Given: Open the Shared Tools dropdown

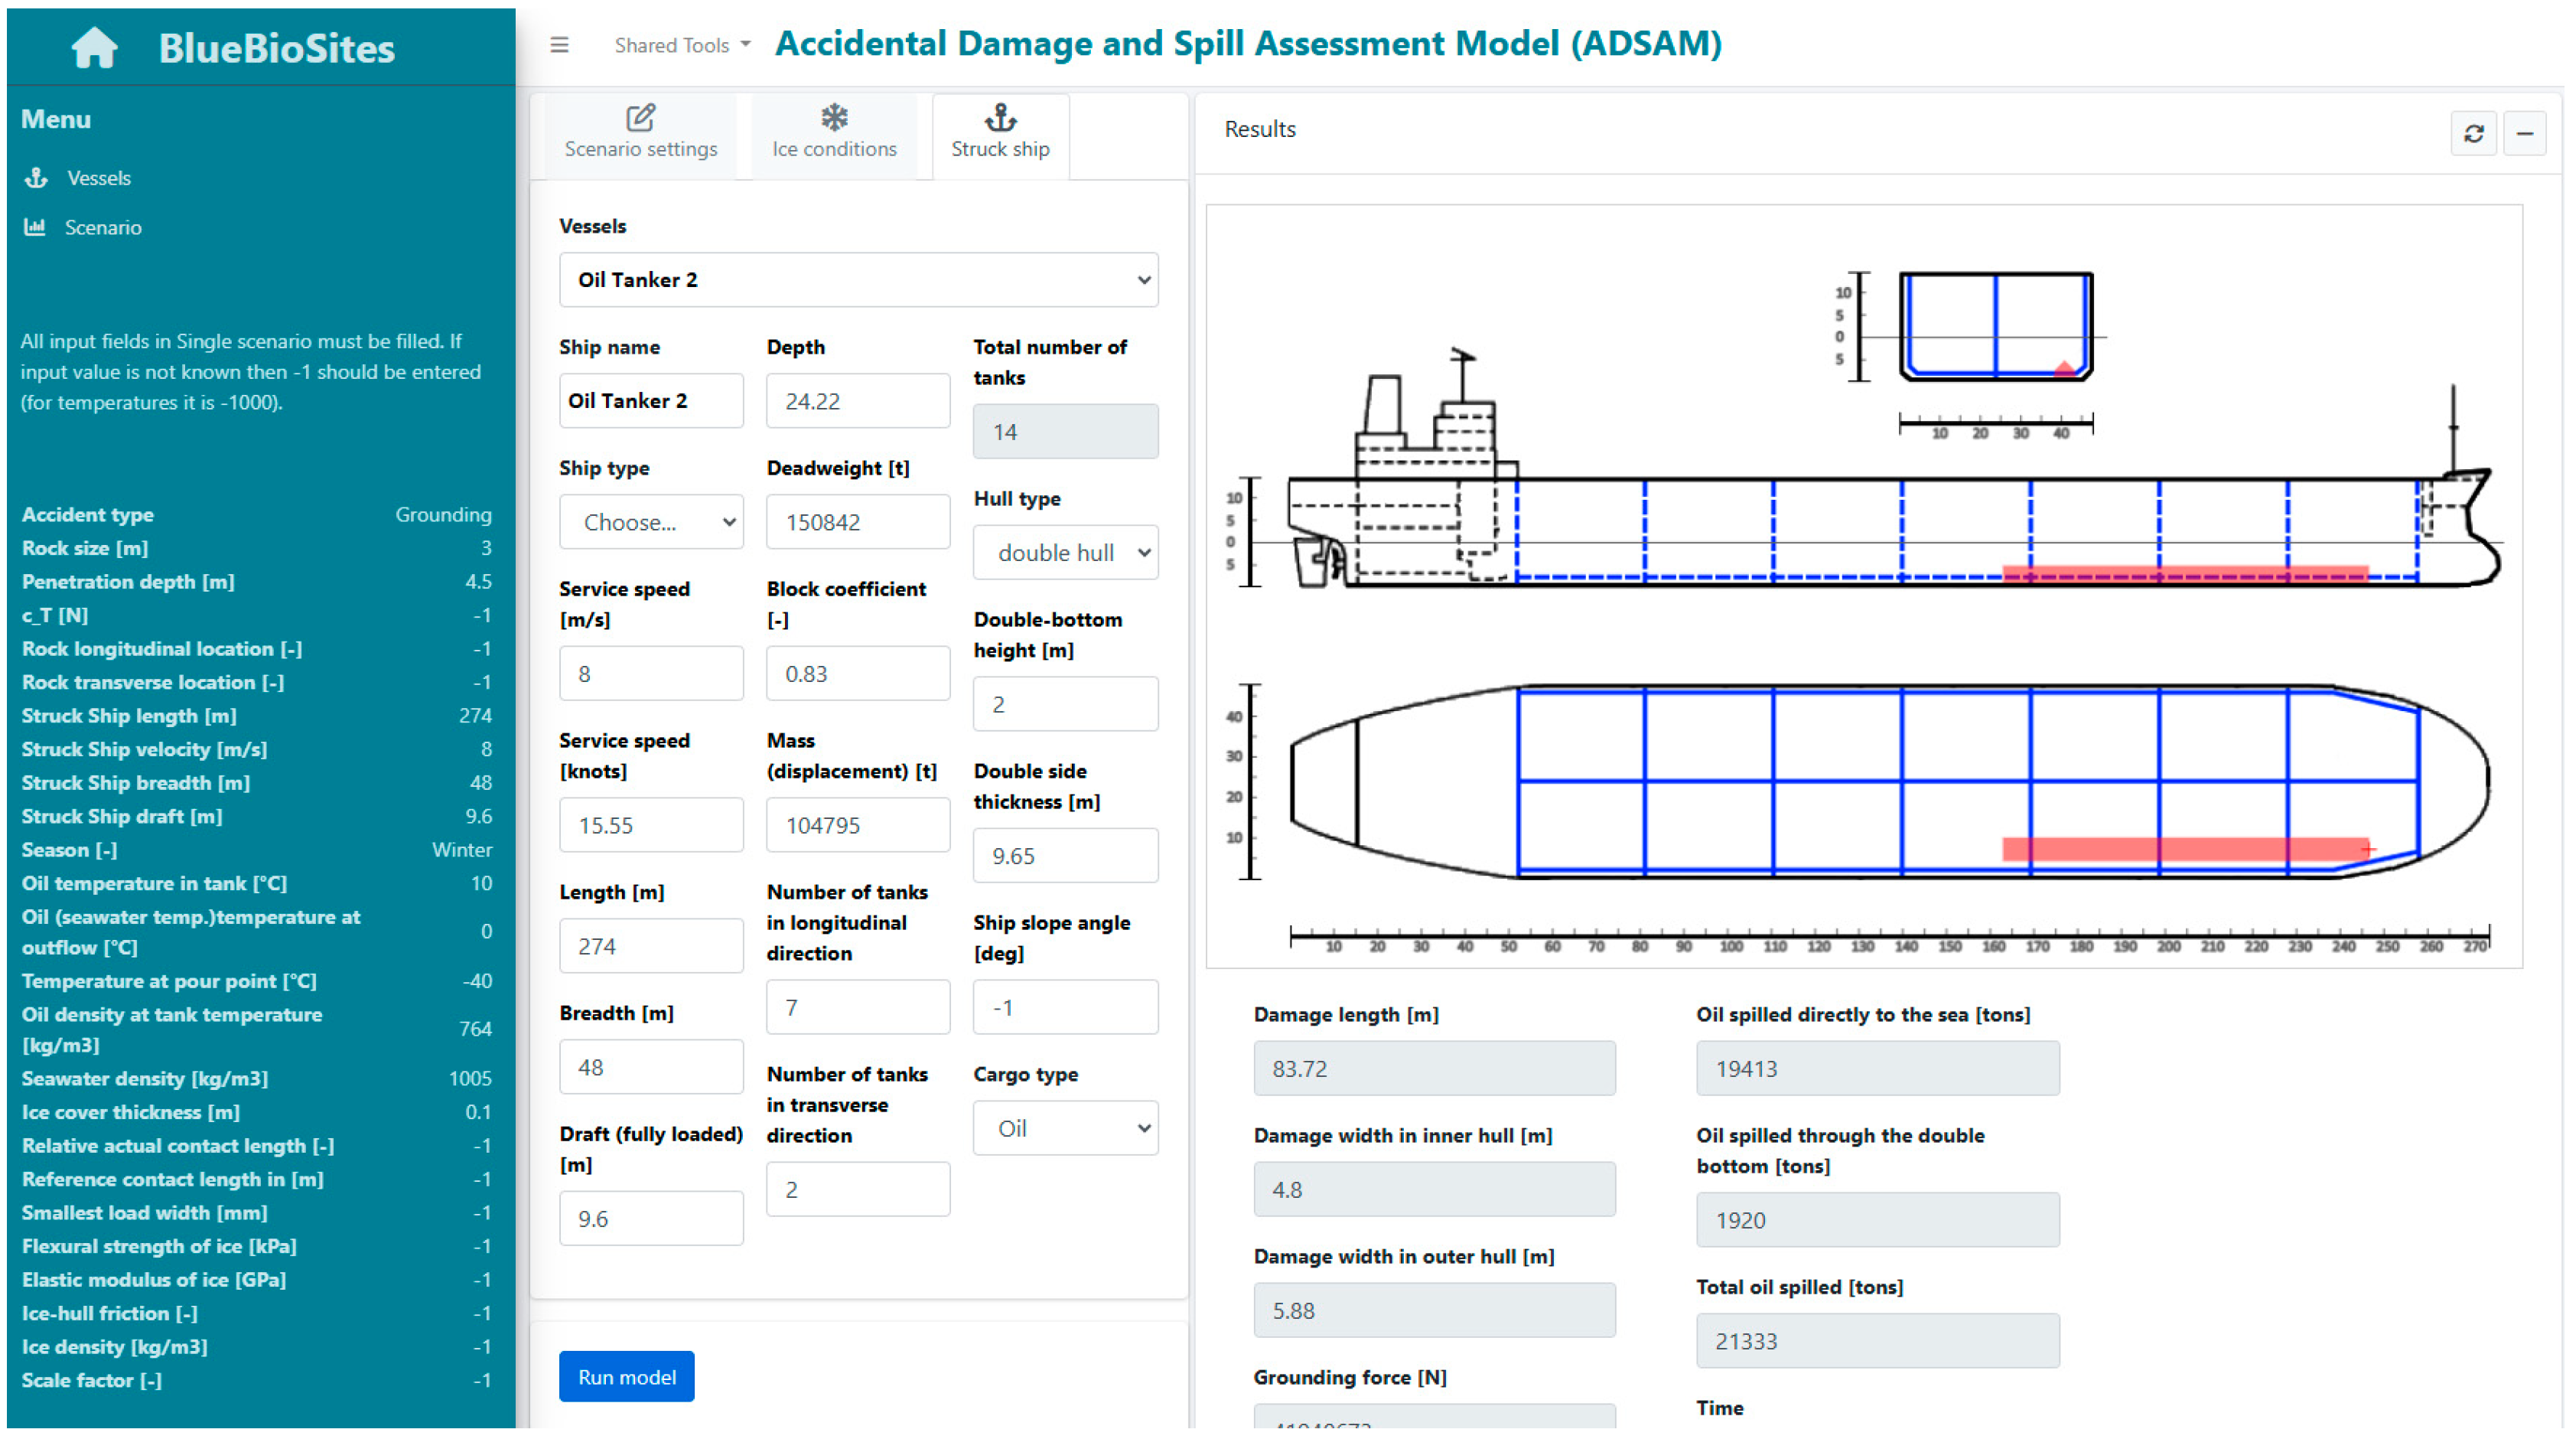Looking at the screenshot, I should pos(682,45).
